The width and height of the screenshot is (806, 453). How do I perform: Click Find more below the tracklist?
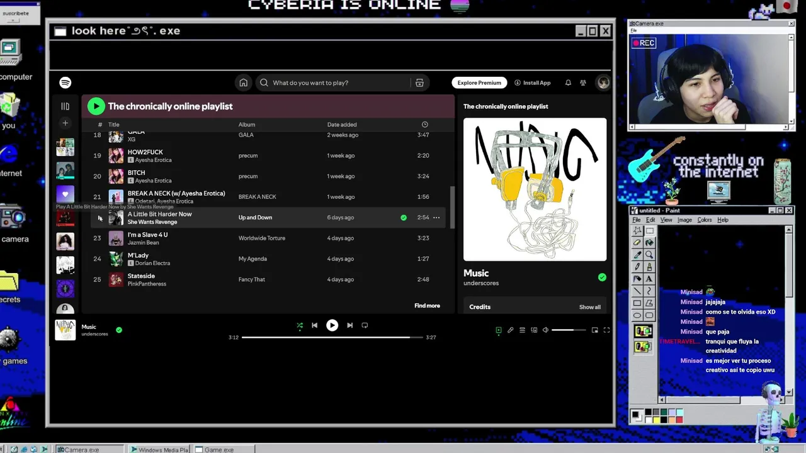427,306
